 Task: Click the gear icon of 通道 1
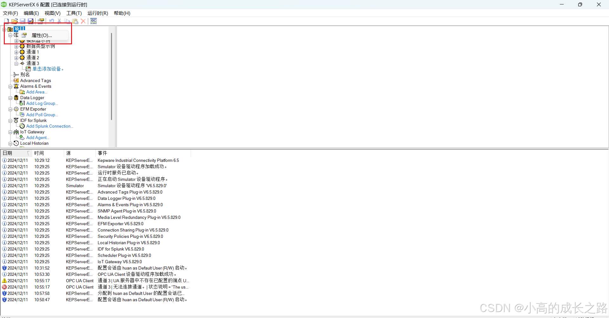(x=22, y=52)
